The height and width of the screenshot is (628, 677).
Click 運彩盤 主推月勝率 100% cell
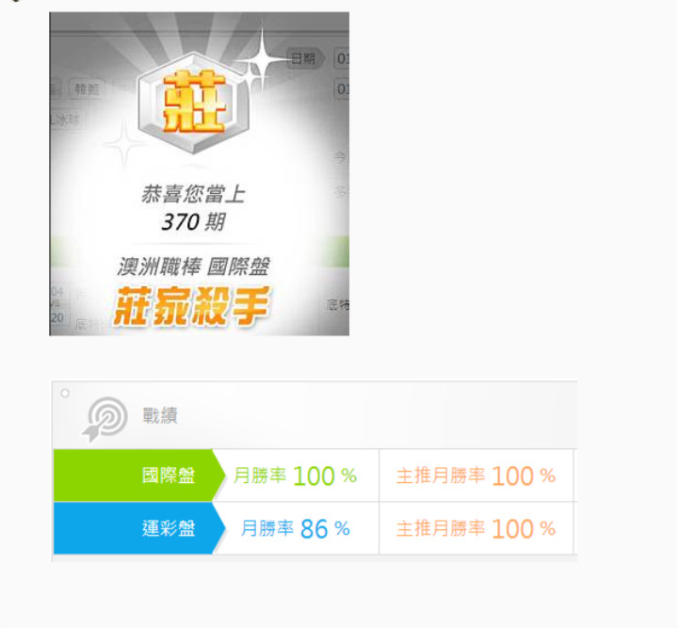(x=476, y=528)
